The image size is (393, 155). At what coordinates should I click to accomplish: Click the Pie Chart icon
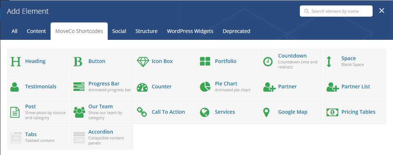[205, 87]
